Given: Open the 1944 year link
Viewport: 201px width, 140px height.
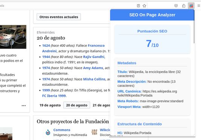Looking at the screenshot, I should point(46,57).
